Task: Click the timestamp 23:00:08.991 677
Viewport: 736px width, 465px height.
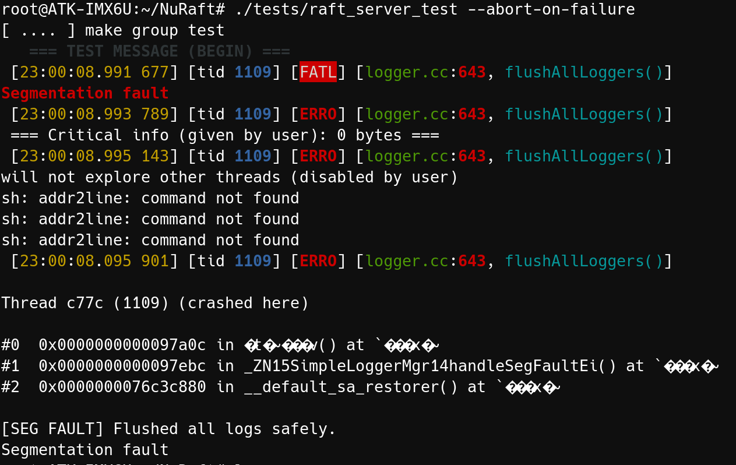Action: pos(94,72)
